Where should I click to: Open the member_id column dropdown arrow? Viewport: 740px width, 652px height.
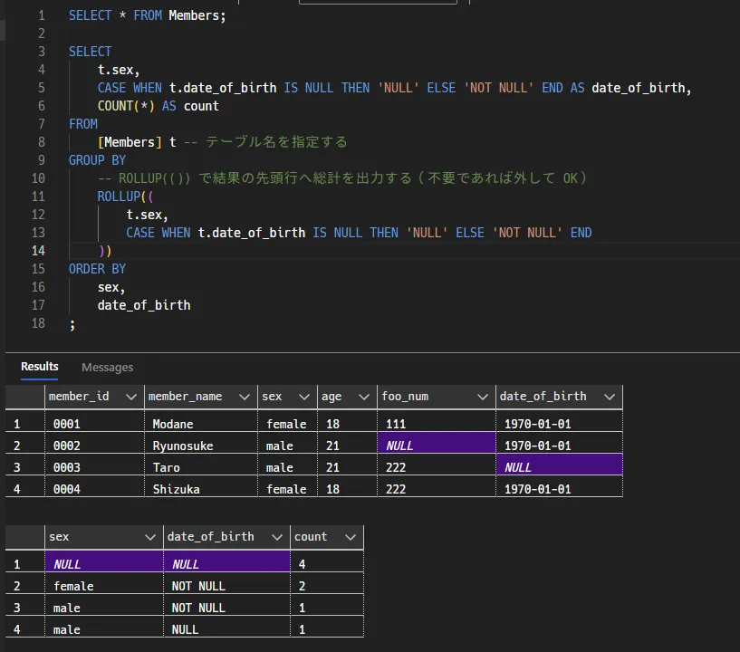[x=131, y=397]
